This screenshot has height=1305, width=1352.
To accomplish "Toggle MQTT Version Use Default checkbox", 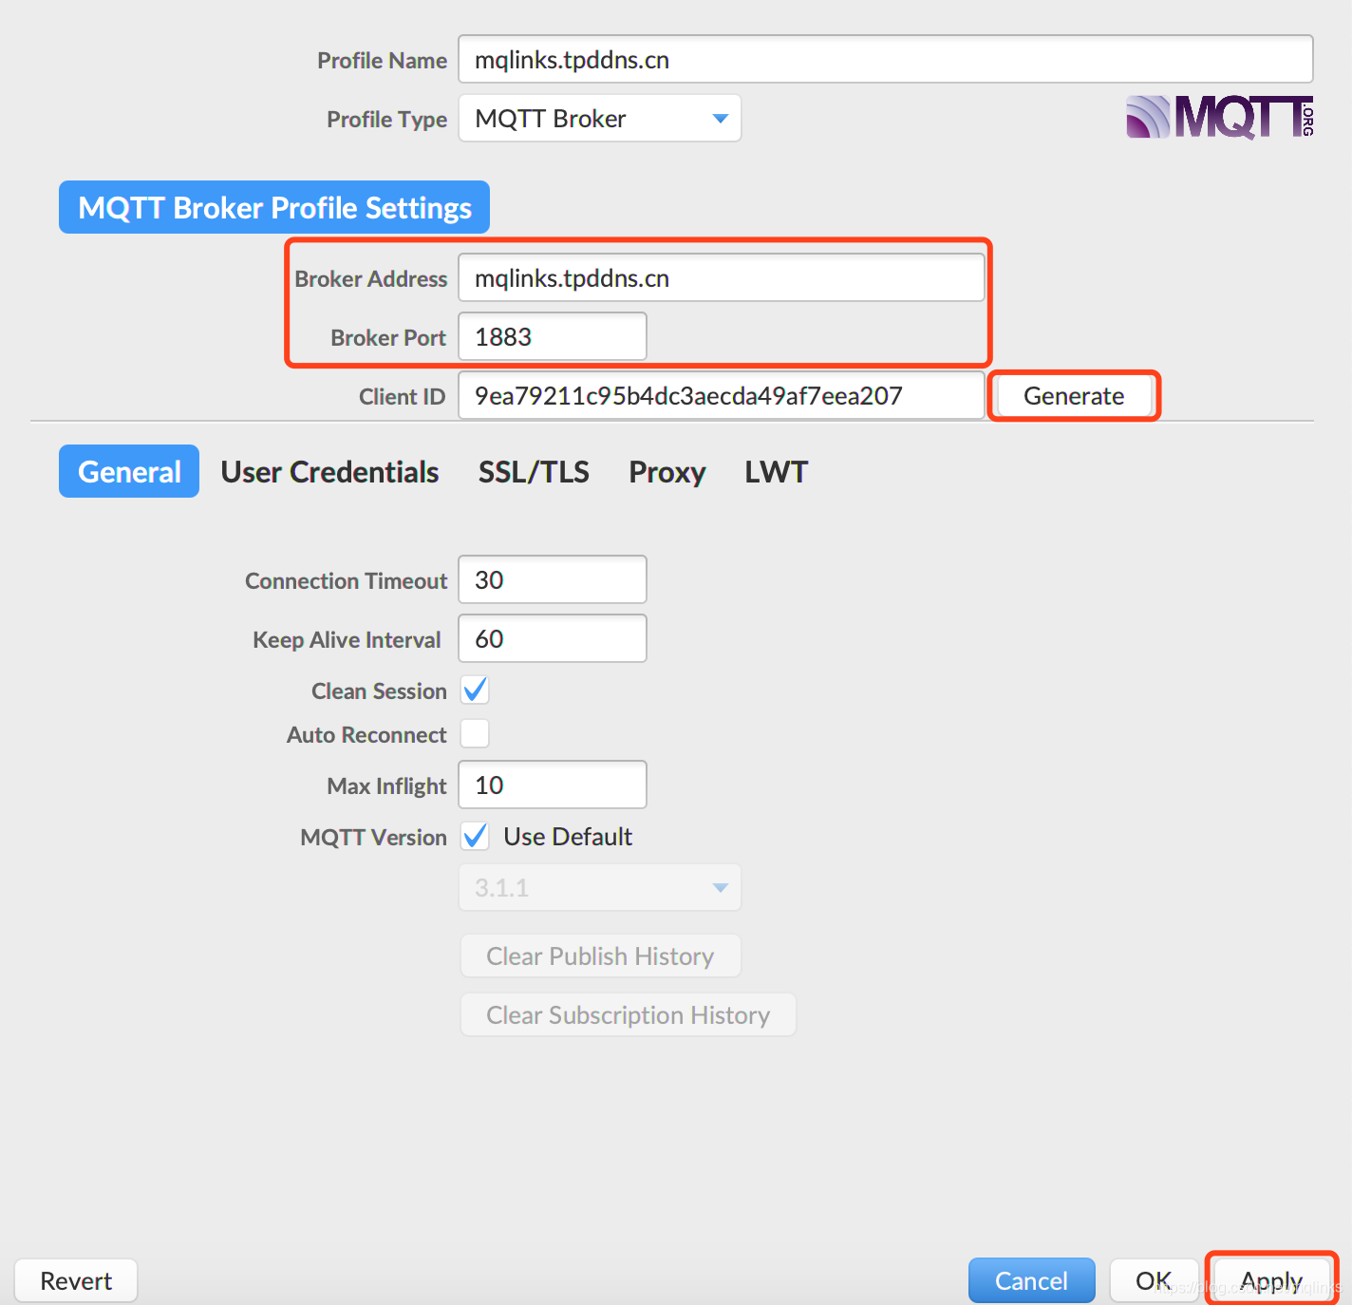I will pos(475,837).
